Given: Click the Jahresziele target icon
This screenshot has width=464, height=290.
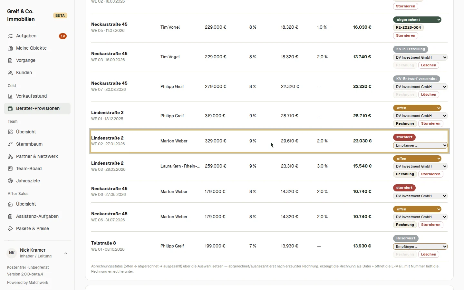Looking at the screenshot, I should (10, 181).
